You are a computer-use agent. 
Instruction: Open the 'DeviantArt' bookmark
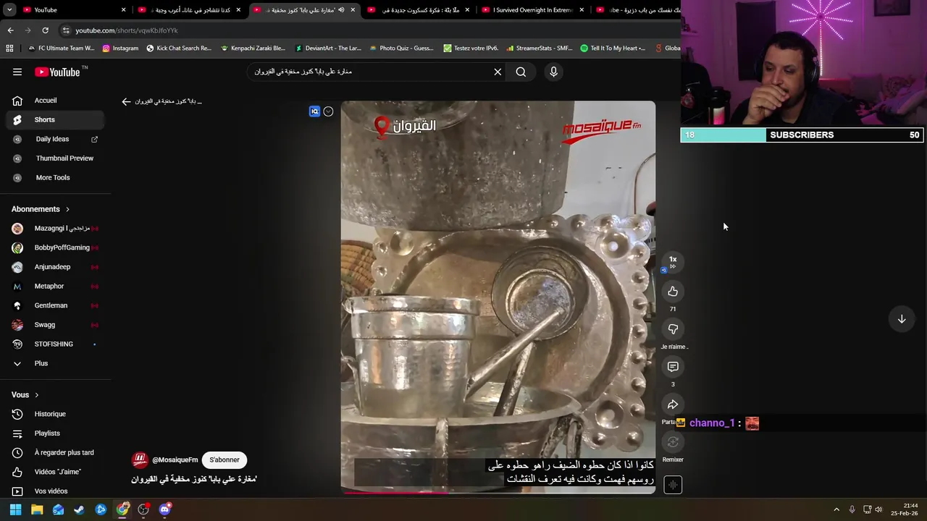click(x=328, y=48)
